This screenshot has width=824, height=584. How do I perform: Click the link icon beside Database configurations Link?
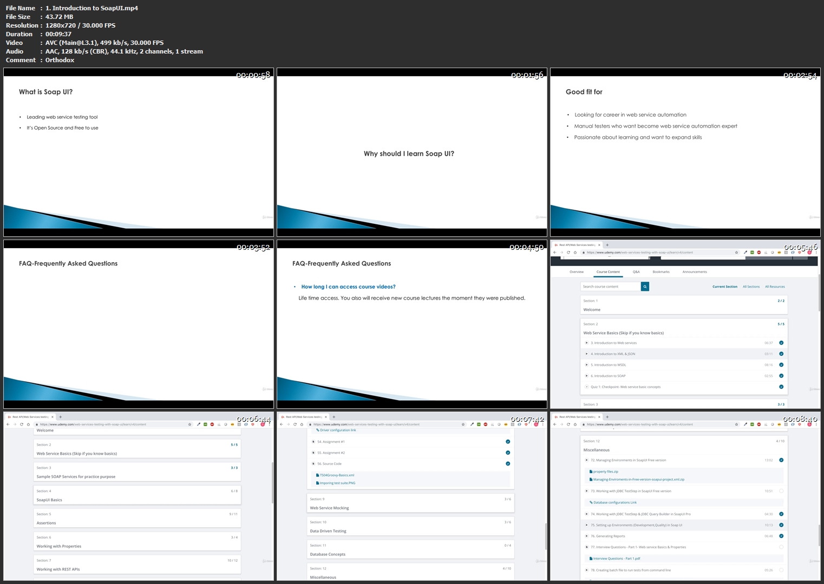tap(591, 502)
